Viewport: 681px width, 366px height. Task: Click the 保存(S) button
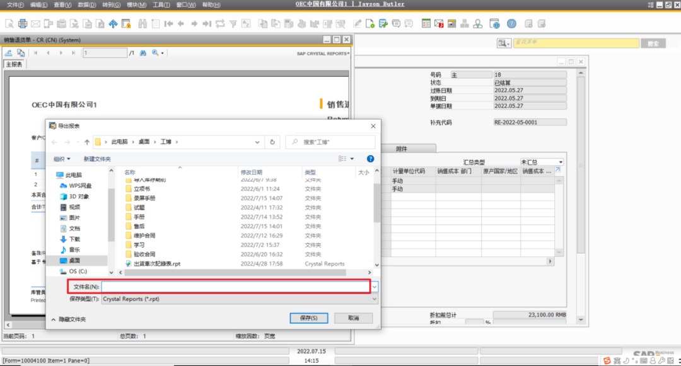[309, 318]
